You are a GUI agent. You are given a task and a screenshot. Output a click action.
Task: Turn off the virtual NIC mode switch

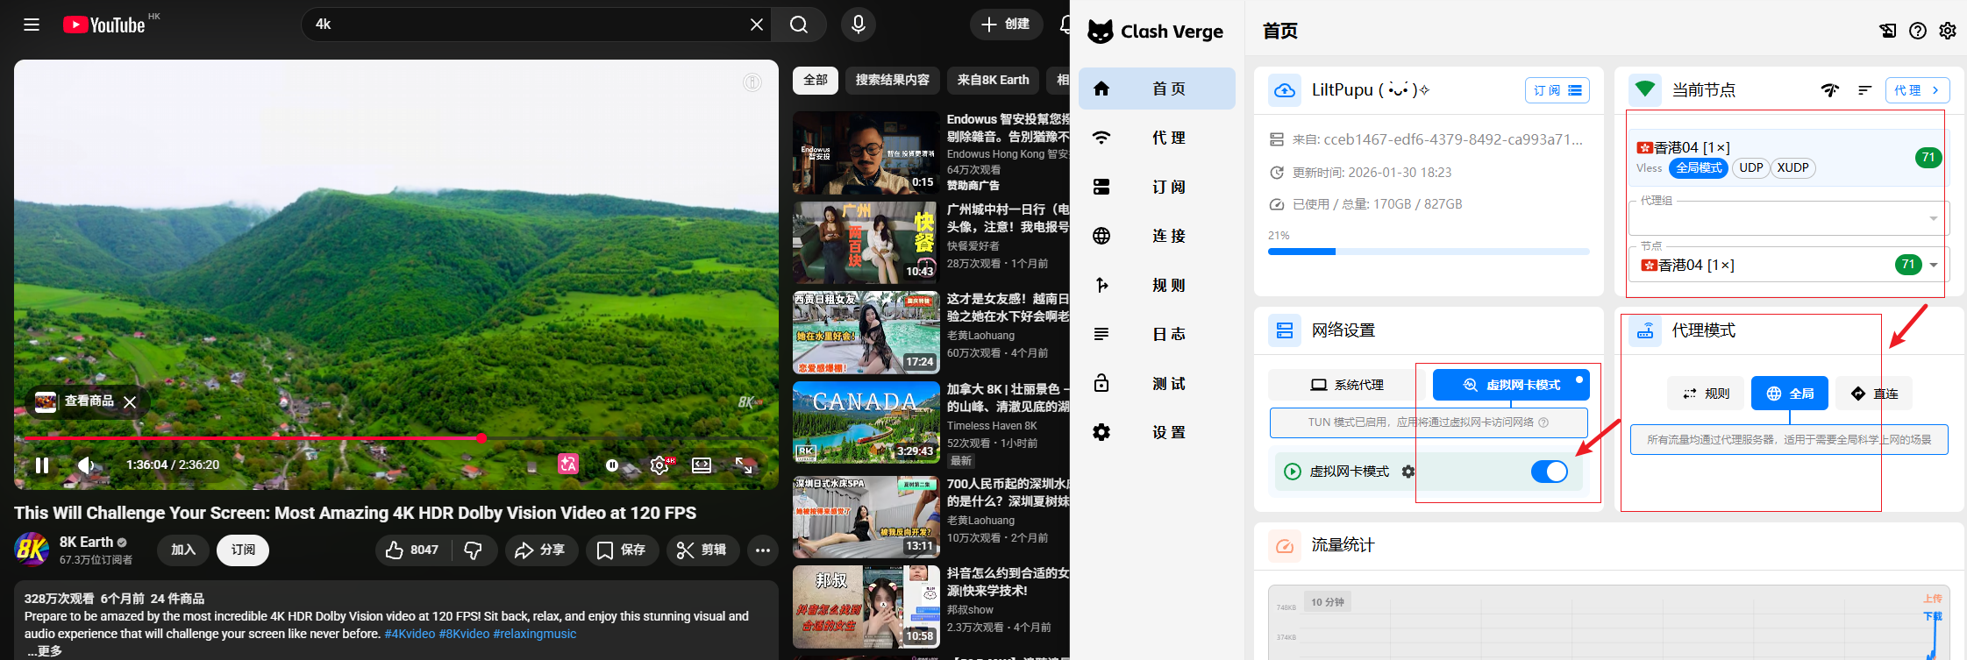pos(1549,472)
